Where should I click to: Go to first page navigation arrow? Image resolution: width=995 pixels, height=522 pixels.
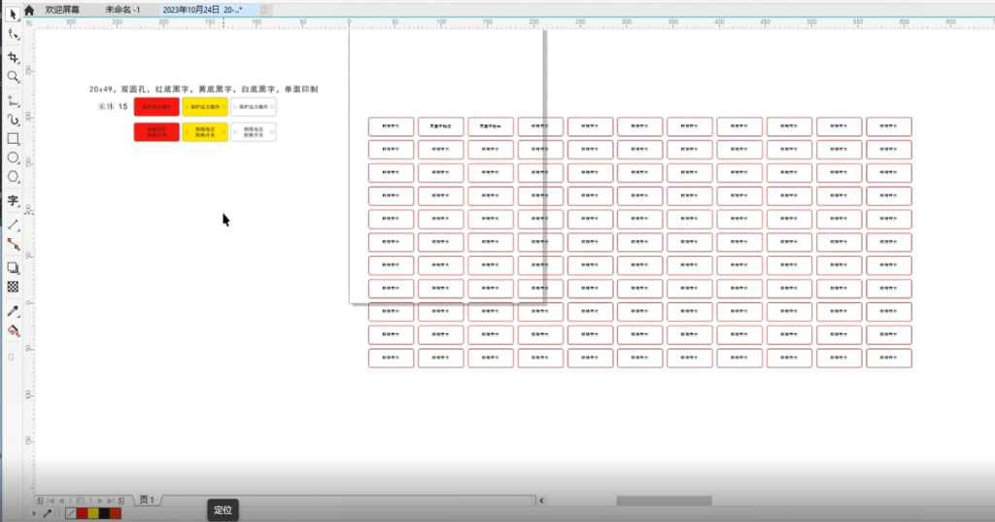pyautogui.click(x=51, y=501)
